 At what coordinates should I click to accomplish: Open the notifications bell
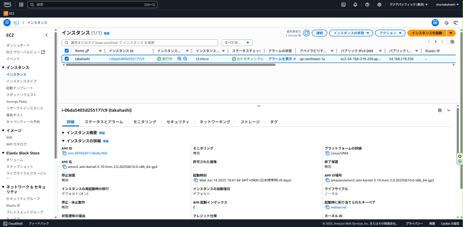coord(355,5)
